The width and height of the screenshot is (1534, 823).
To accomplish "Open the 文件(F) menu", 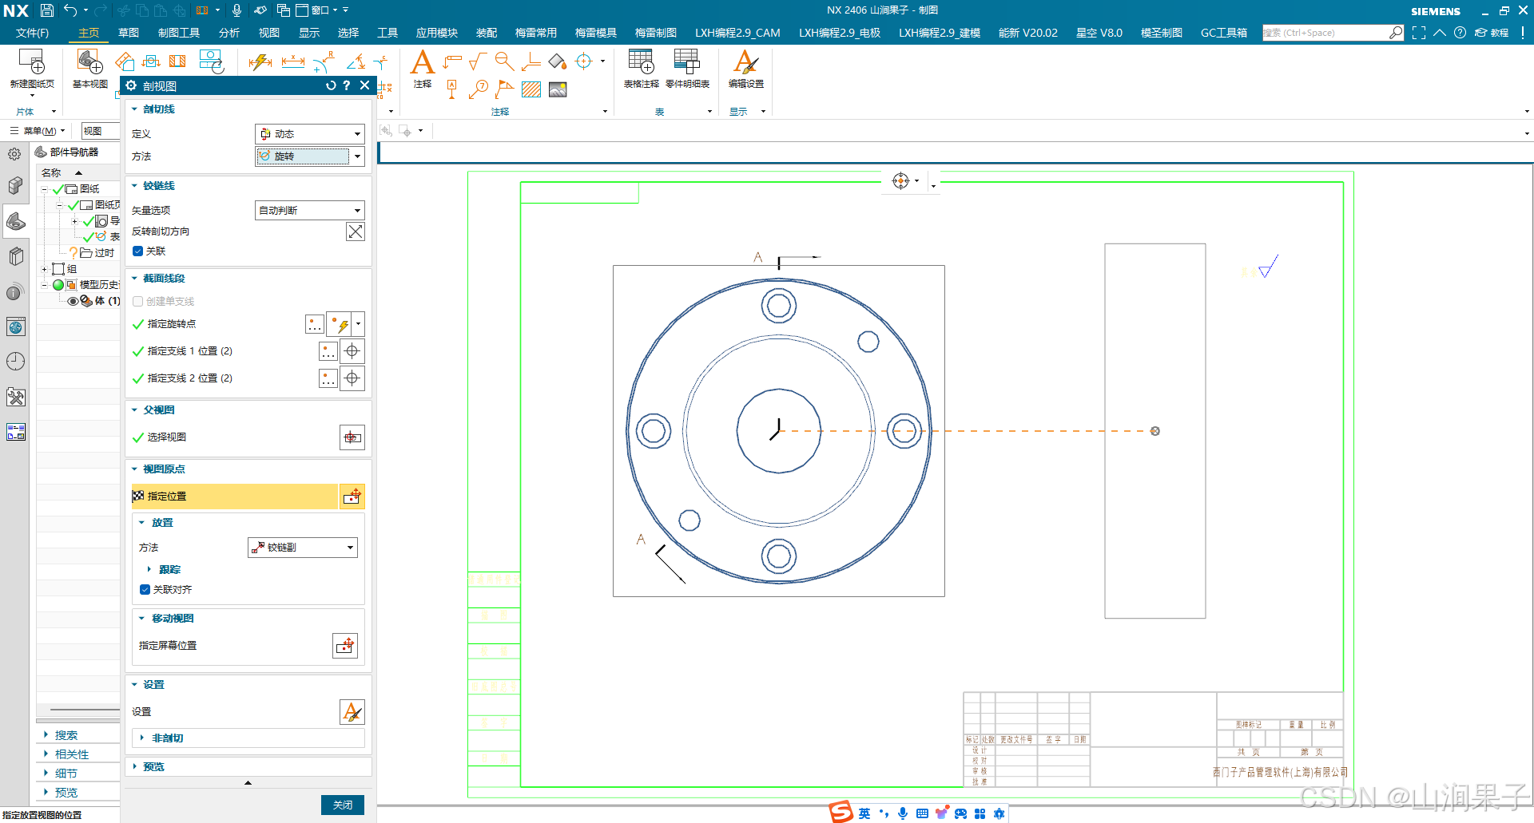I will pyautogui.click(x=32, y=33).
